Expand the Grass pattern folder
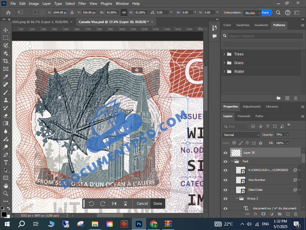Screen dimensions: 306x230 tap(224, 63)
